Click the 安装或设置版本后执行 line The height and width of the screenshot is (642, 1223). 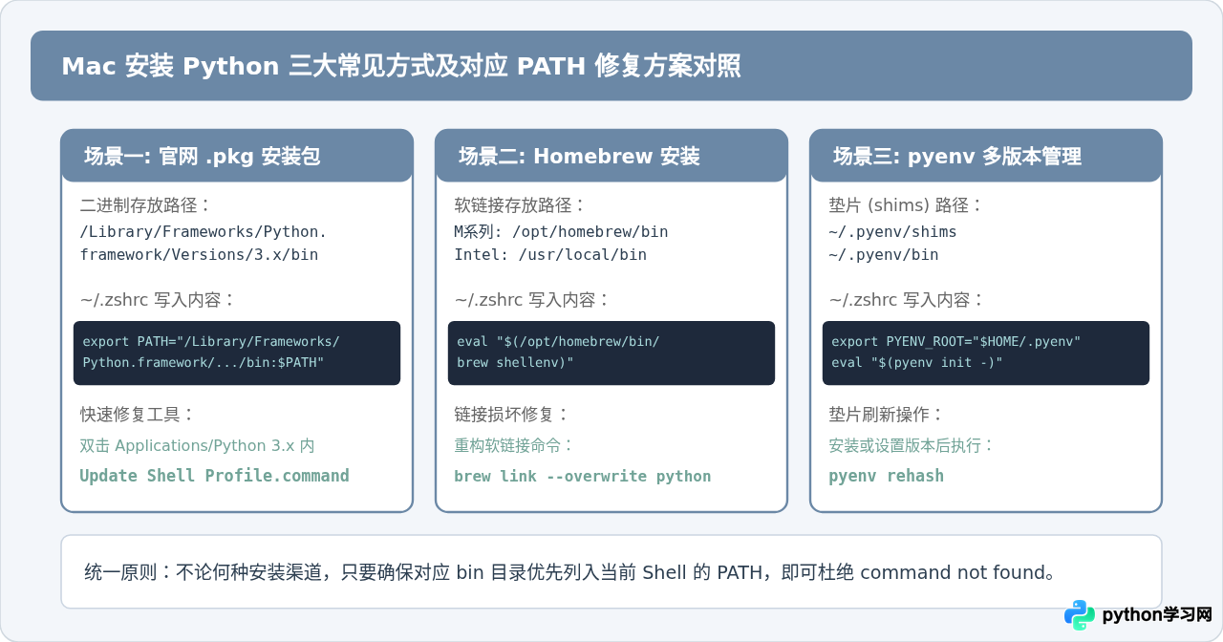[912, 446]
